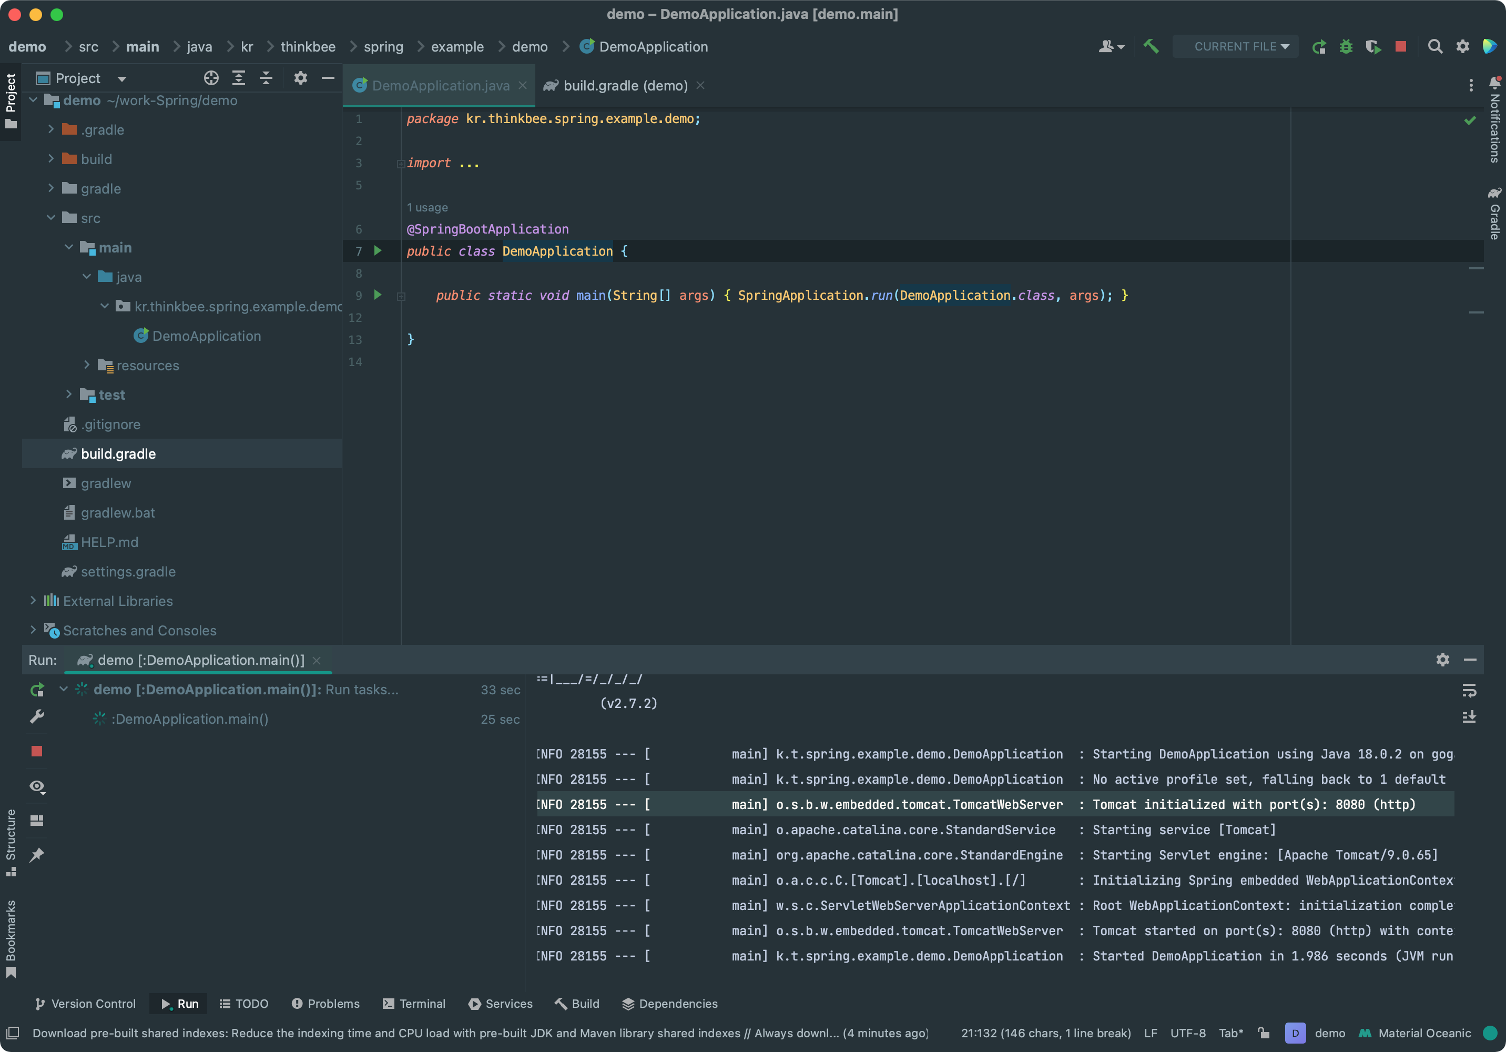Image resolution: width=1506 pixels, height=1052 pixels.
Task: Toggle read-only lock icon in status bar
Action: 1263,1033
